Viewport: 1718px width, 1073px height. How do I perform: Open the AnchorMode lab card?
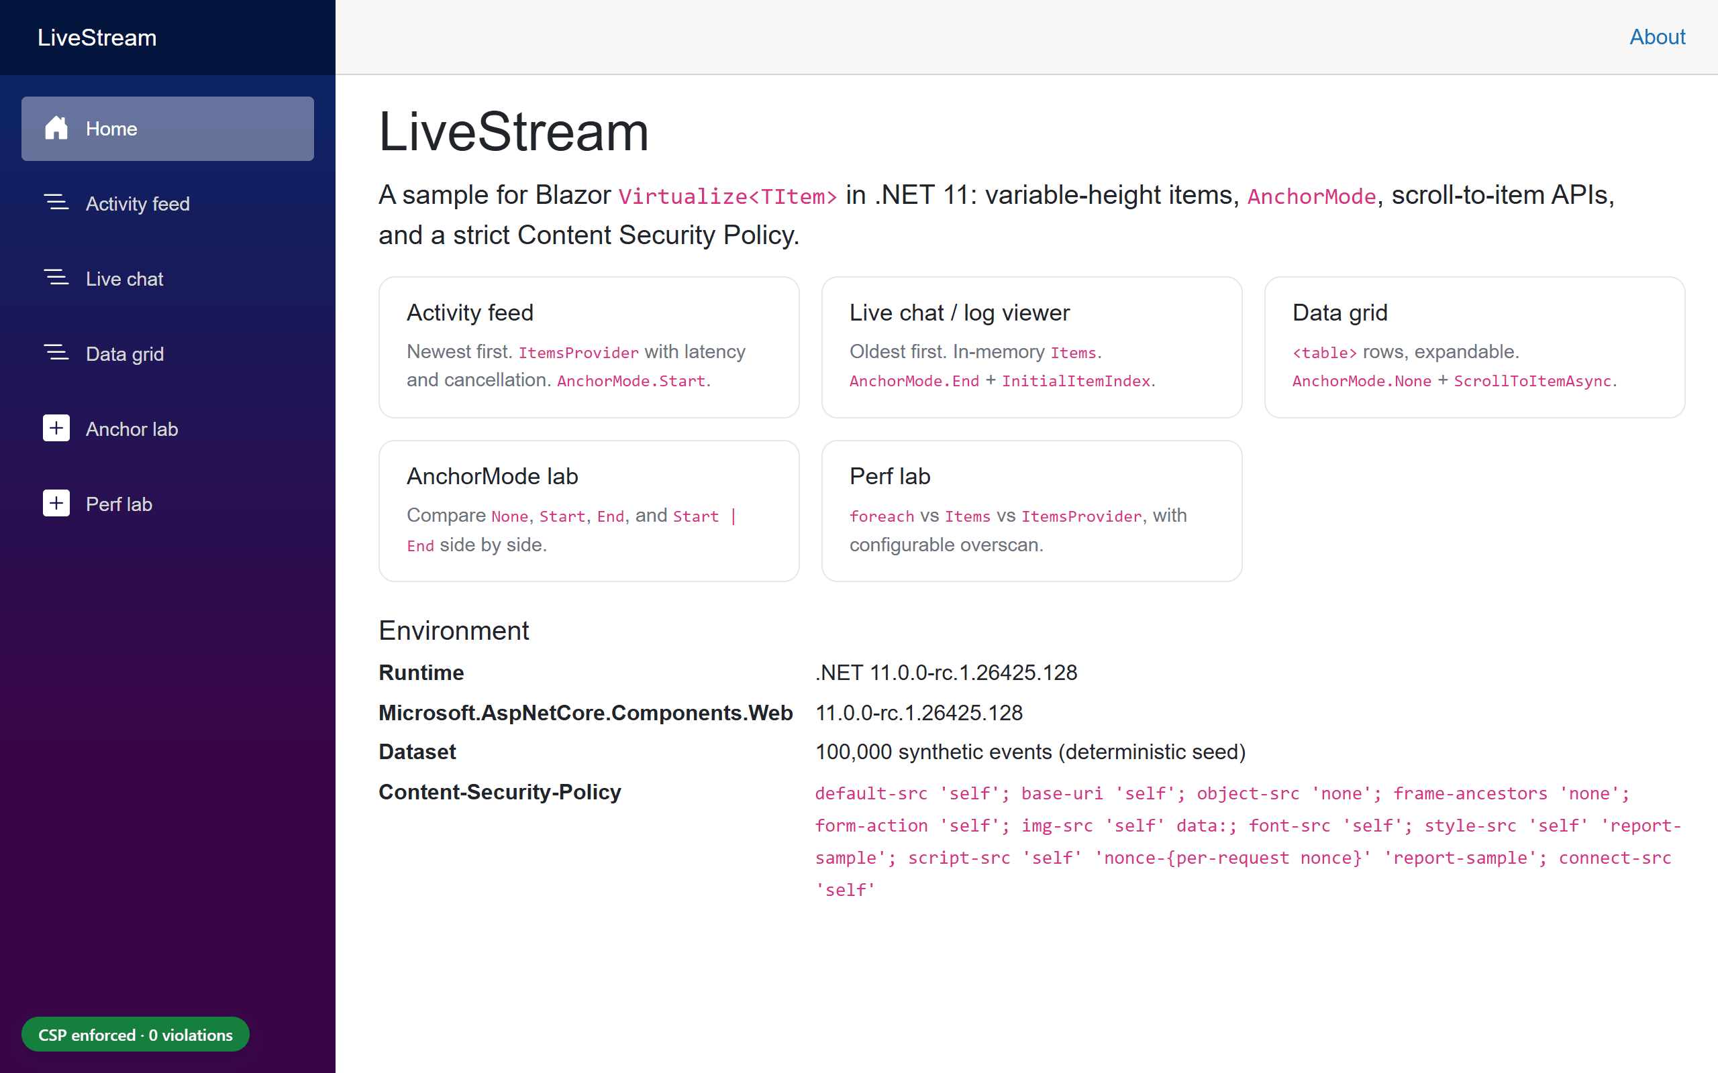coord(589,511)
